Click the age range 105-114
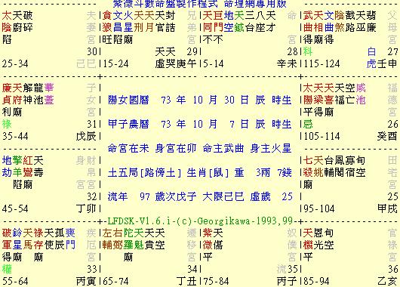The height and width of the screenshot is (287, 400). click(322, 137)
